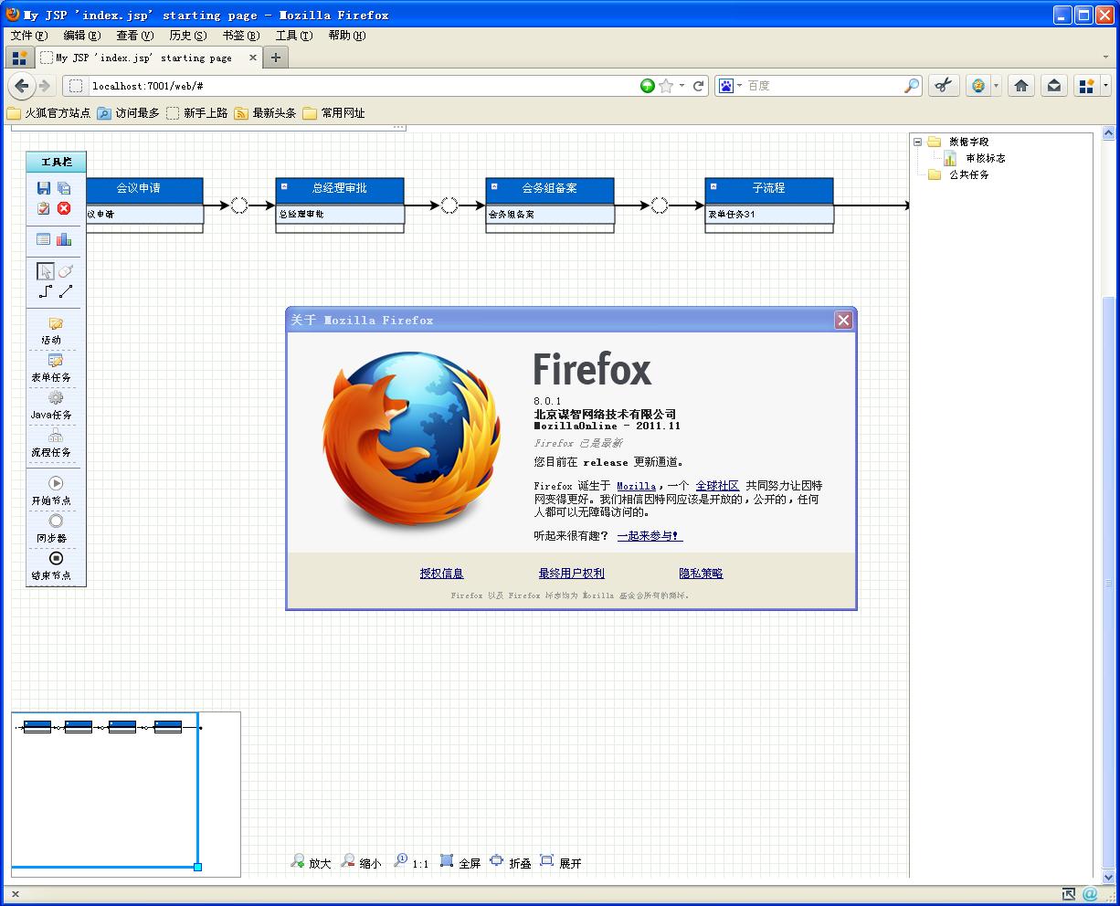Open the 编辑 menu
The height and width of the screenshot is (906, 1120).
pos(81,36)
